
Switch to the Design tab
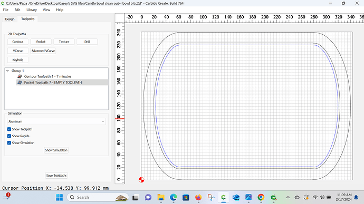click(9, 19)
